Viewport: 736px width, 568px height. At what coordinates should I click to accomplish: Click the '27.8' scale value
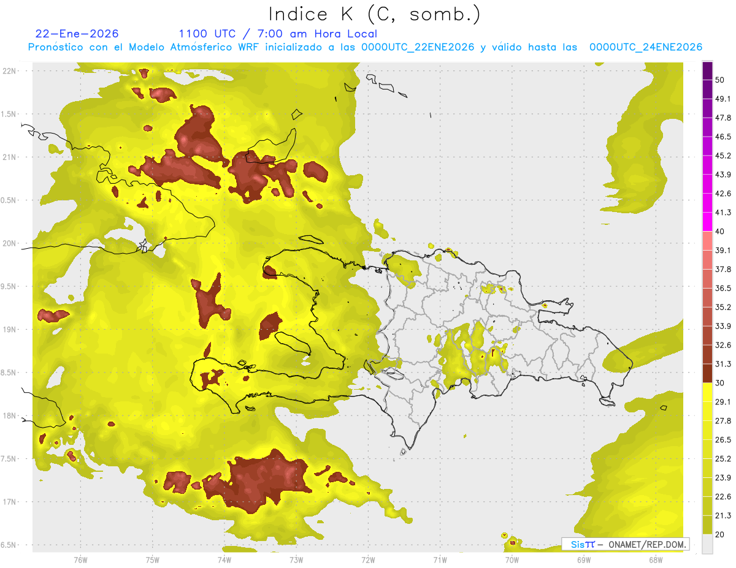pyautogui.click(x=723, y=421)
